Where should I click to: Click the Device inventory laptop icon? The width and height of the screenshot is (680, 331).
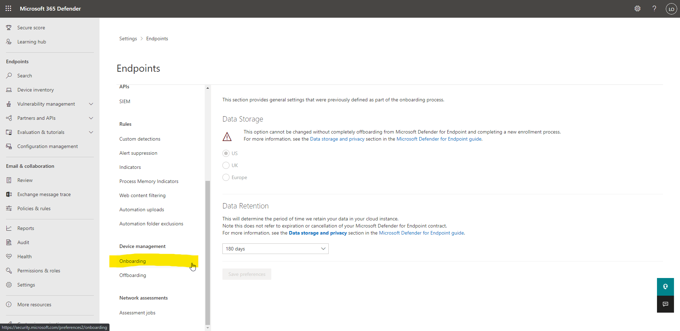(x=9, y=90)
